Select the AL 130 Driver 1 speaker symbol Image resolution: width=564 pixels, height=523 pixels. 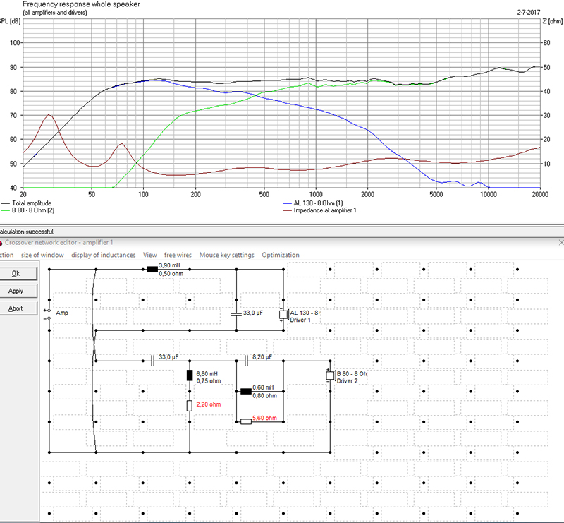pyautogui.click(x=284, y=315)
